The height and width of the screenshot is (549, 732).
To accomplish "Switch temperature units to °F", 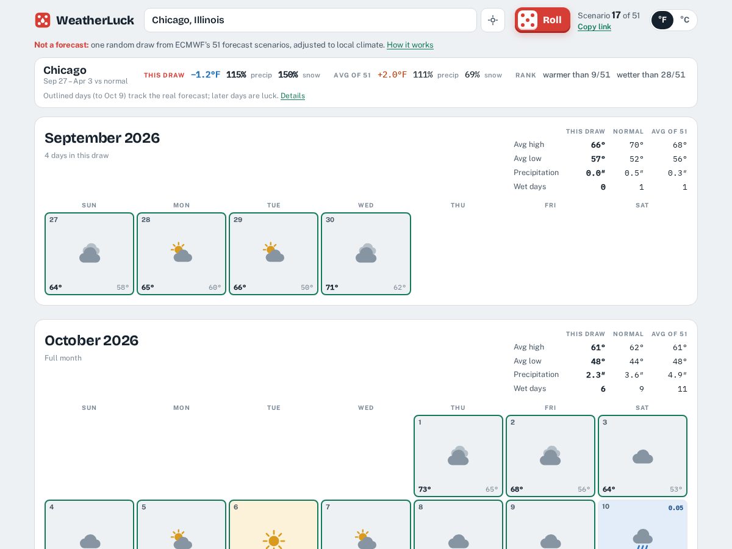I will tap(662, 20).
